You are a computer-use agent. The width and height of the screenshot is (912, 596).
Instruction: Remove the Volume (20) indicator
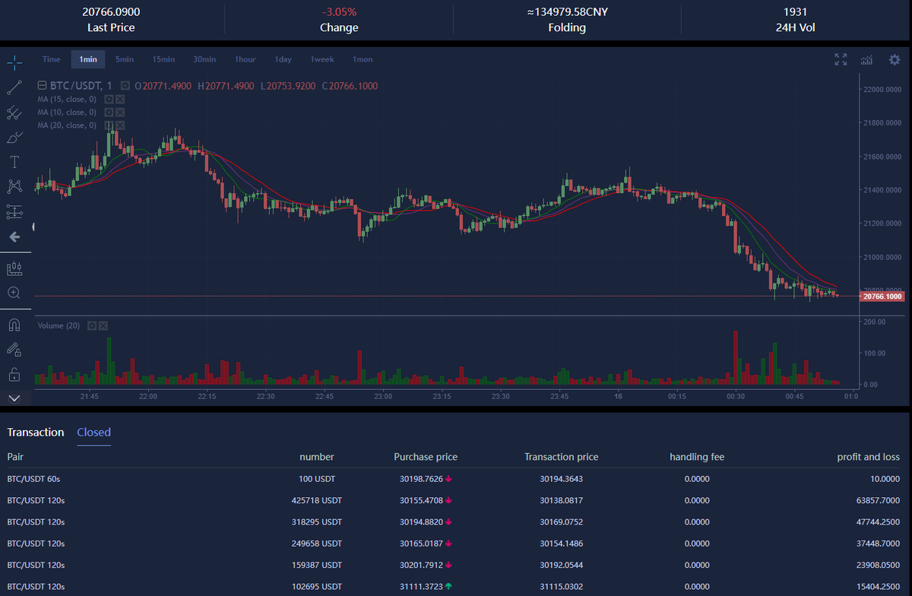coord(103,325)
